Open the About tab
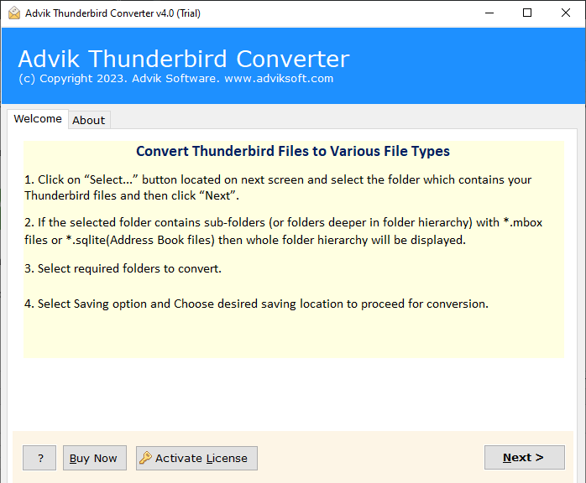Viewport: 586px width, 483px height. click(x=89, y=120)
